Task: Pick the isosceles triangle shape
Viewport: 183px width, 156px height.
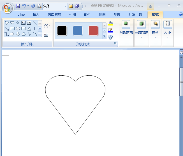Action: (29, 29)
